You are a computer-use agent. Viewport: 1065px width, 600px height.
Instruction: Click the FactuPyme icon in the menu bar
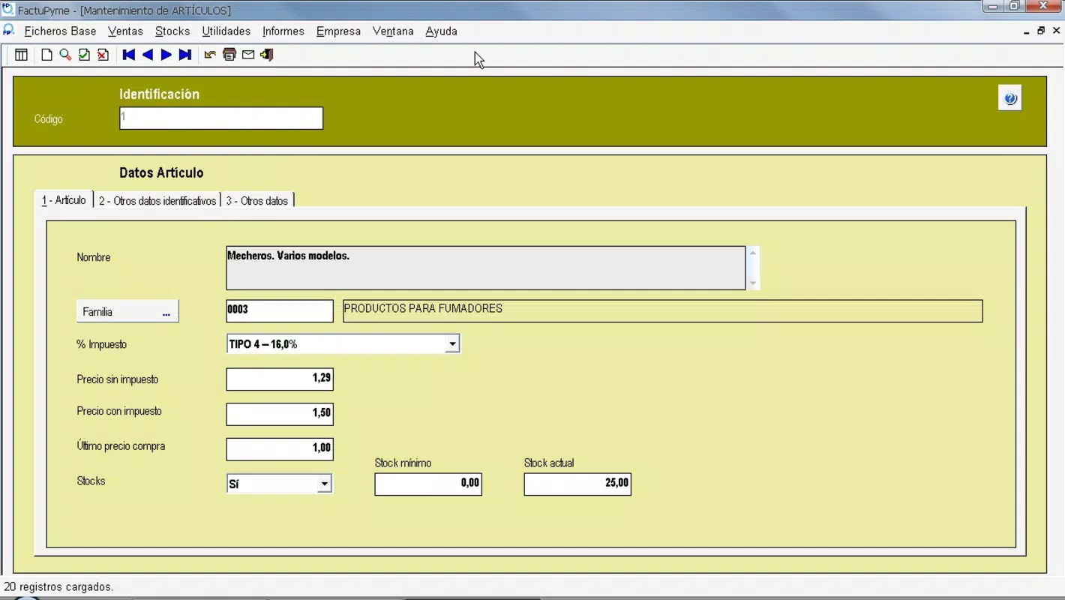(x=8, y=31)
